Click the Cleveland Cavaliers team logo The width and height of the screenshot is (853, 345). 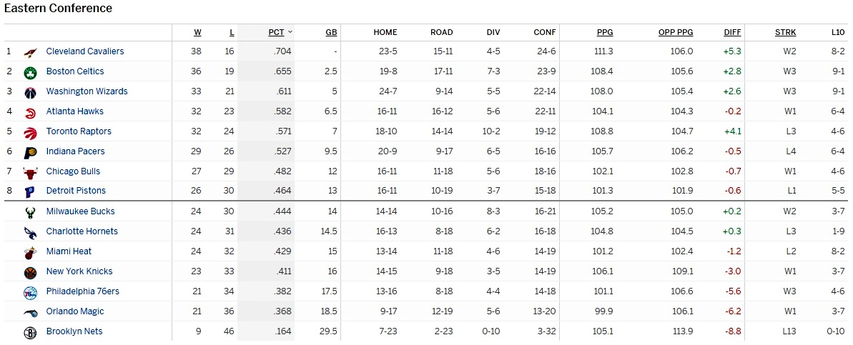pos(30,52)
